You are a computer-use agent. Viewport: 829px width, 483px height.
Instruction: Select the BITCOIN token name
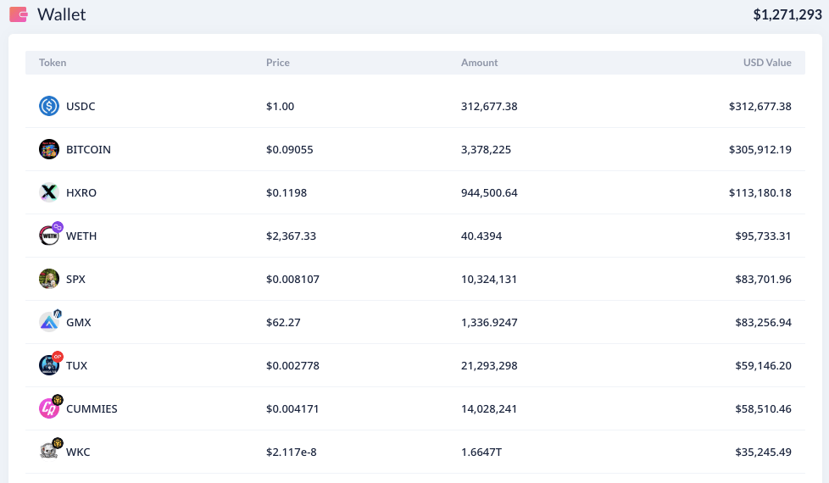[x=88, y=149]
